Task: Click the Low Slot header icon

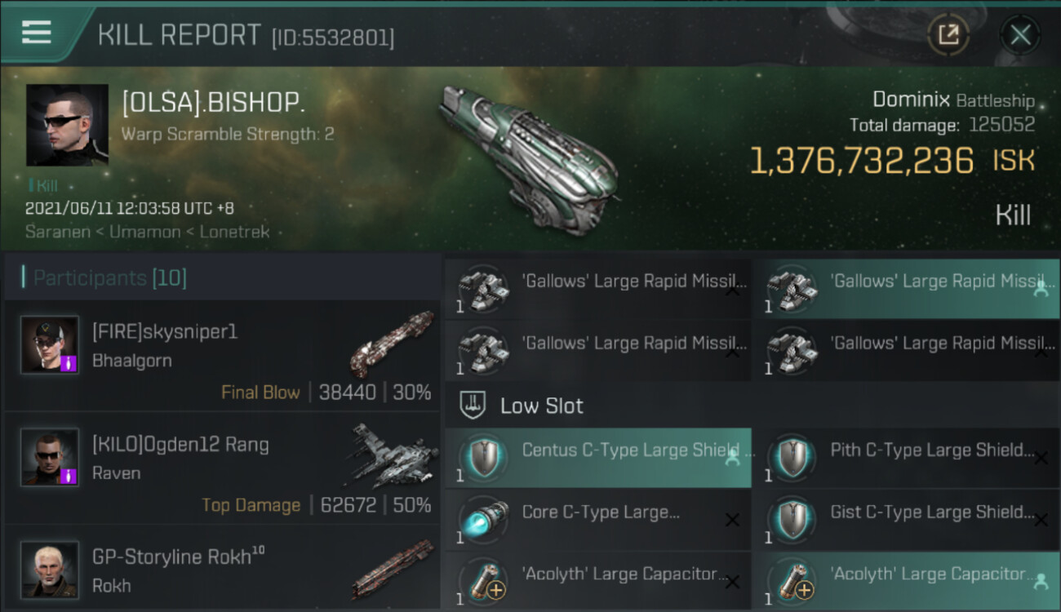Action: coord(474,406)
